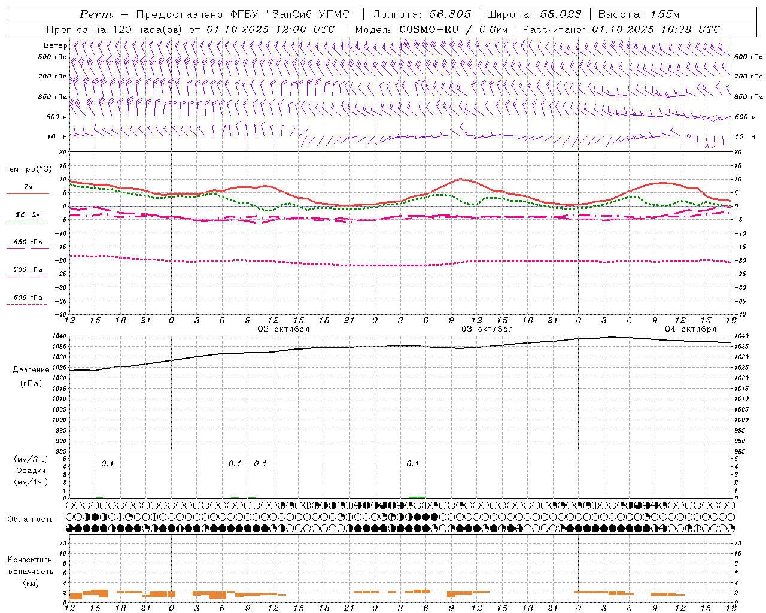Click the "03 октября" date label

click(487, 329)
